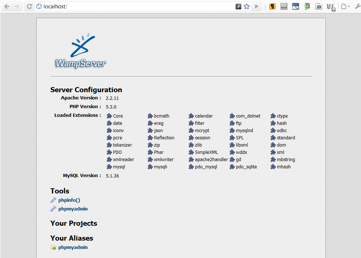Click the Internet Explorer tab extension icon

coord(319,7)
